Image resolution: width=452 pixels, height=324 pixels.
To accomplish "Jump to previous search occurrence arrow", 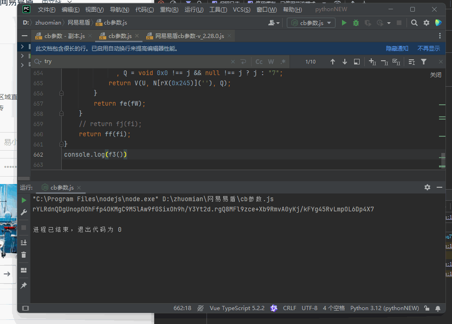I will (x=333, y=62).
